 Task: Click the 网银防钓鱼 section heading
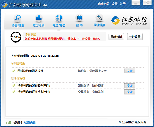click(x=18, y=63)
